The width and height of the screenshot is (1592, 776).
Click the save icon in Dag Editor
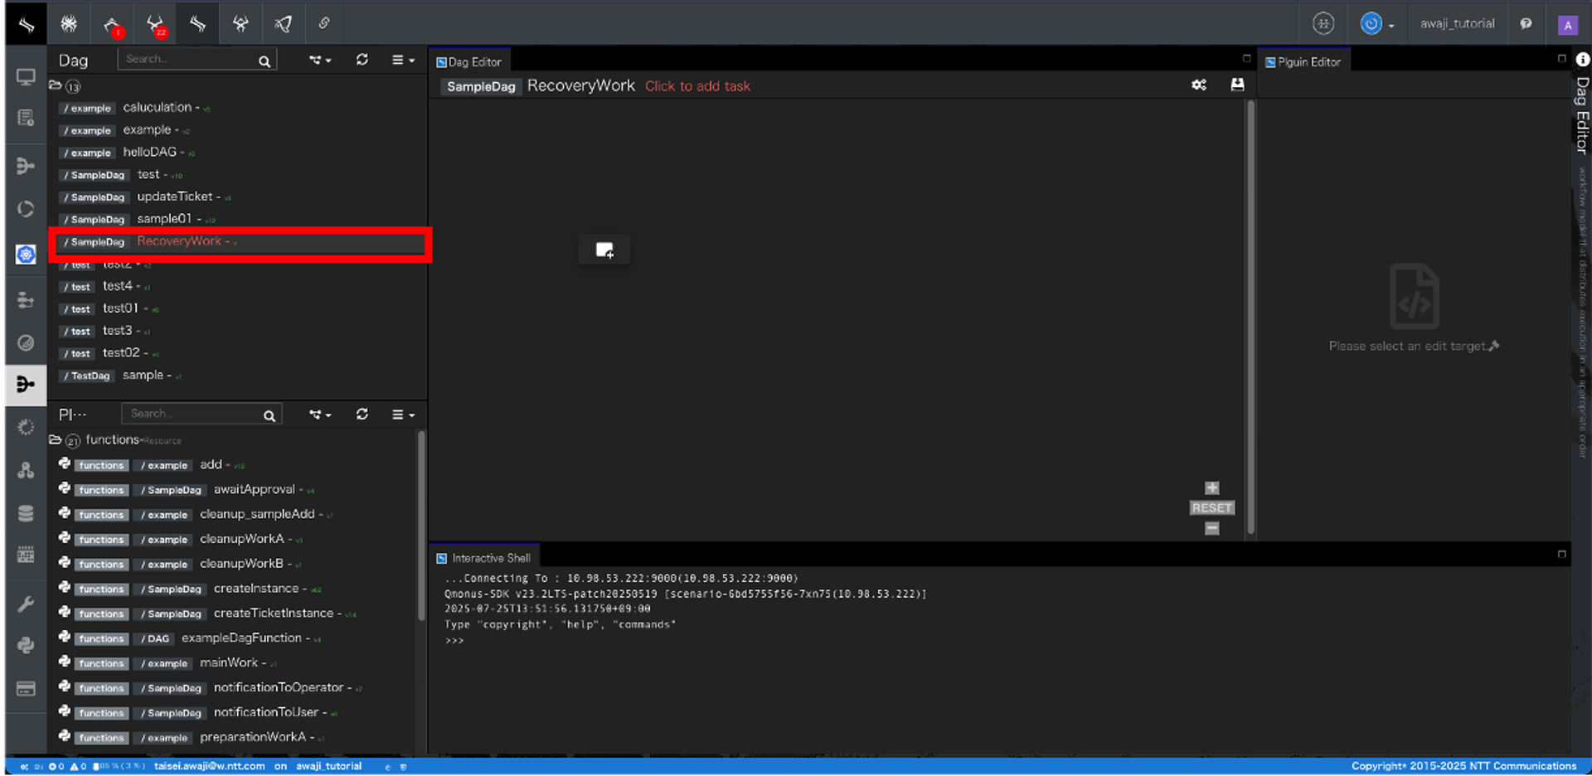(x=1237, y=85)
